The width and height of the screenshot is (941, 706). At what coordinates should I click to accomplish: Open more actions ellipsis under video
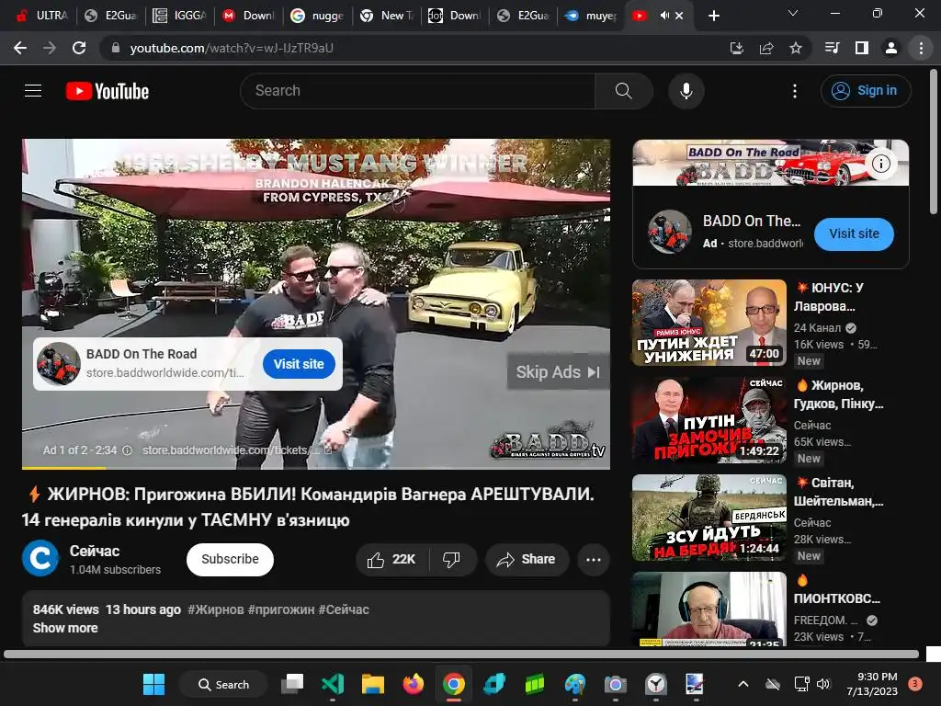594,560
